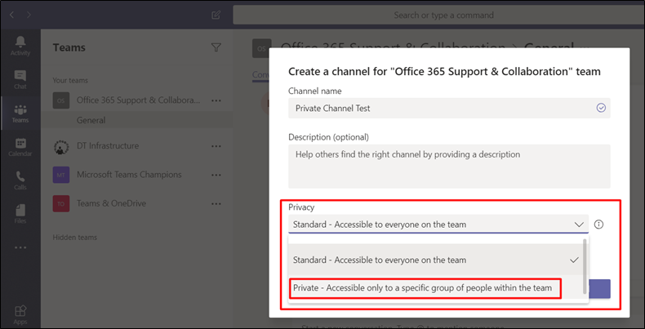
Task: Choose Standard - Accessible to everyone option
Action: click(x=436, y=260)
